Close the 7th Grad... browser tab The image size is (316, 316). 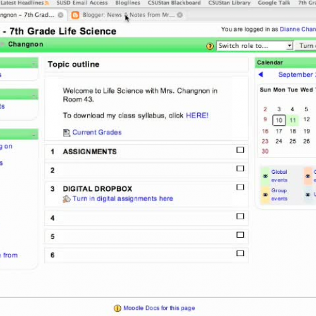[x=61, y=15]
